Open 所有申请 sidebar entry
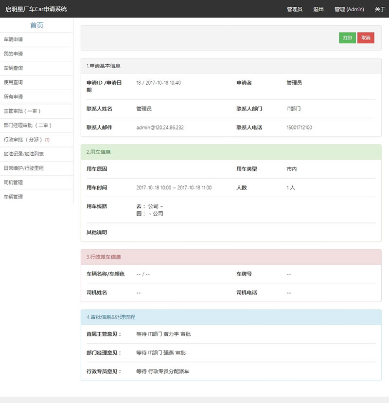Viewport: 389px width, 403px height. point(13,97)
